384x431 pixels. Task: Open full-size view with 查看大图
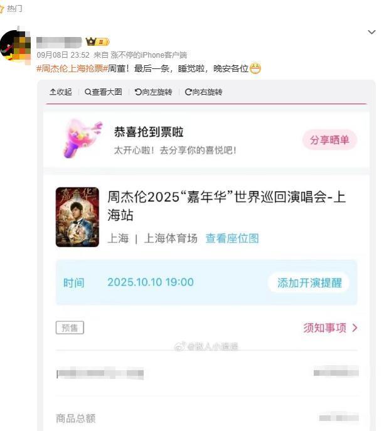click(x=104, y=92)
